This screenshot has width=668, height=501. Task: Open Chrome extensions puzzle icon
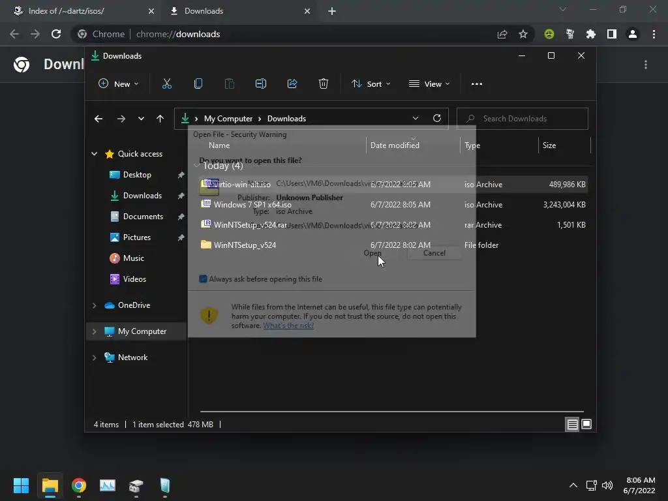coord(591,34)
